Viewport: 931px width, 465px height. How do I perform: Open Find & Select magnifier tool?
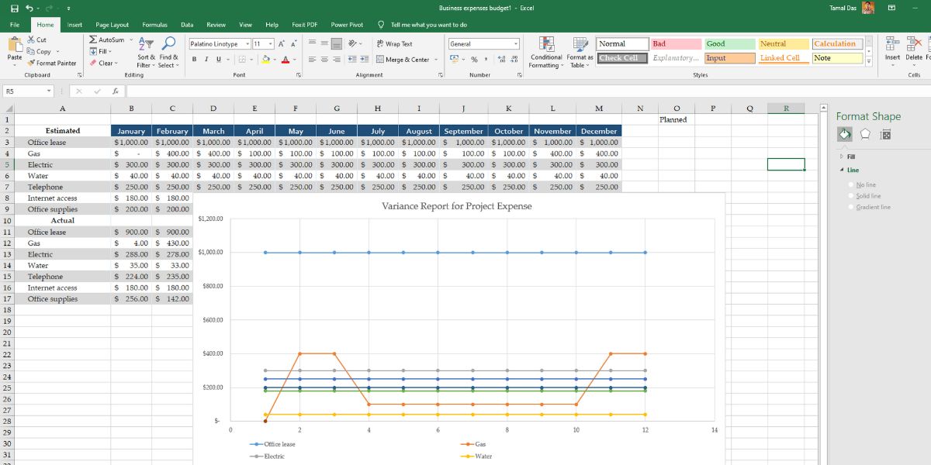click(168, 45)
